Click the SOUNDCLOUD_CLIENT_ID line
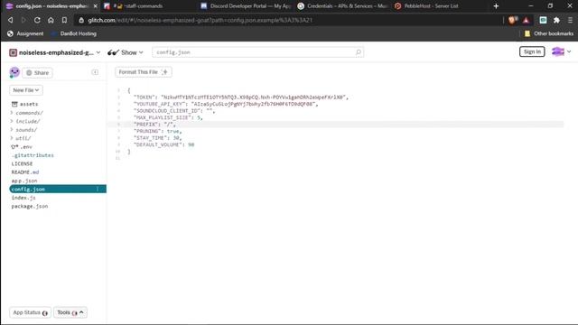The width and height of the screenshot is (578, 325). click(174, 111)
